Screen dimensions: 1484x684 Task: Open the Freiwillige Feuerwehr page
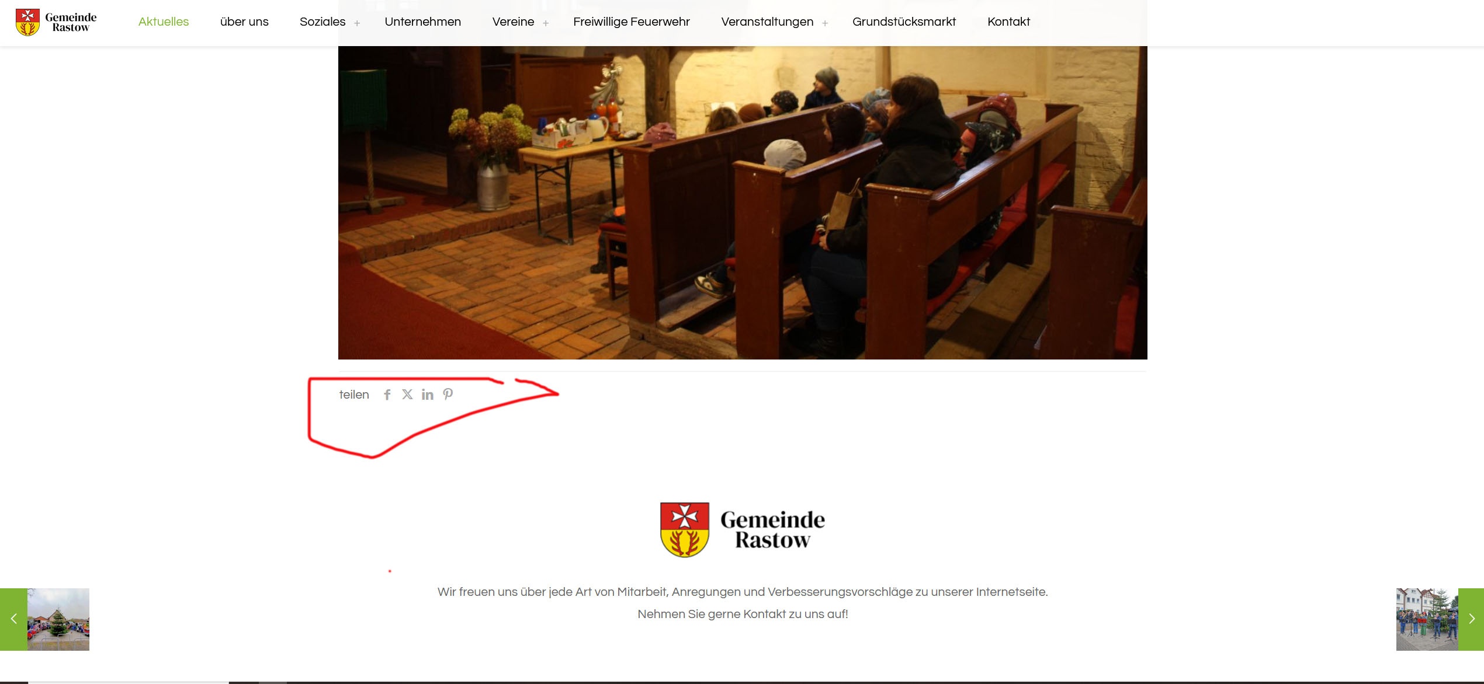632,22
